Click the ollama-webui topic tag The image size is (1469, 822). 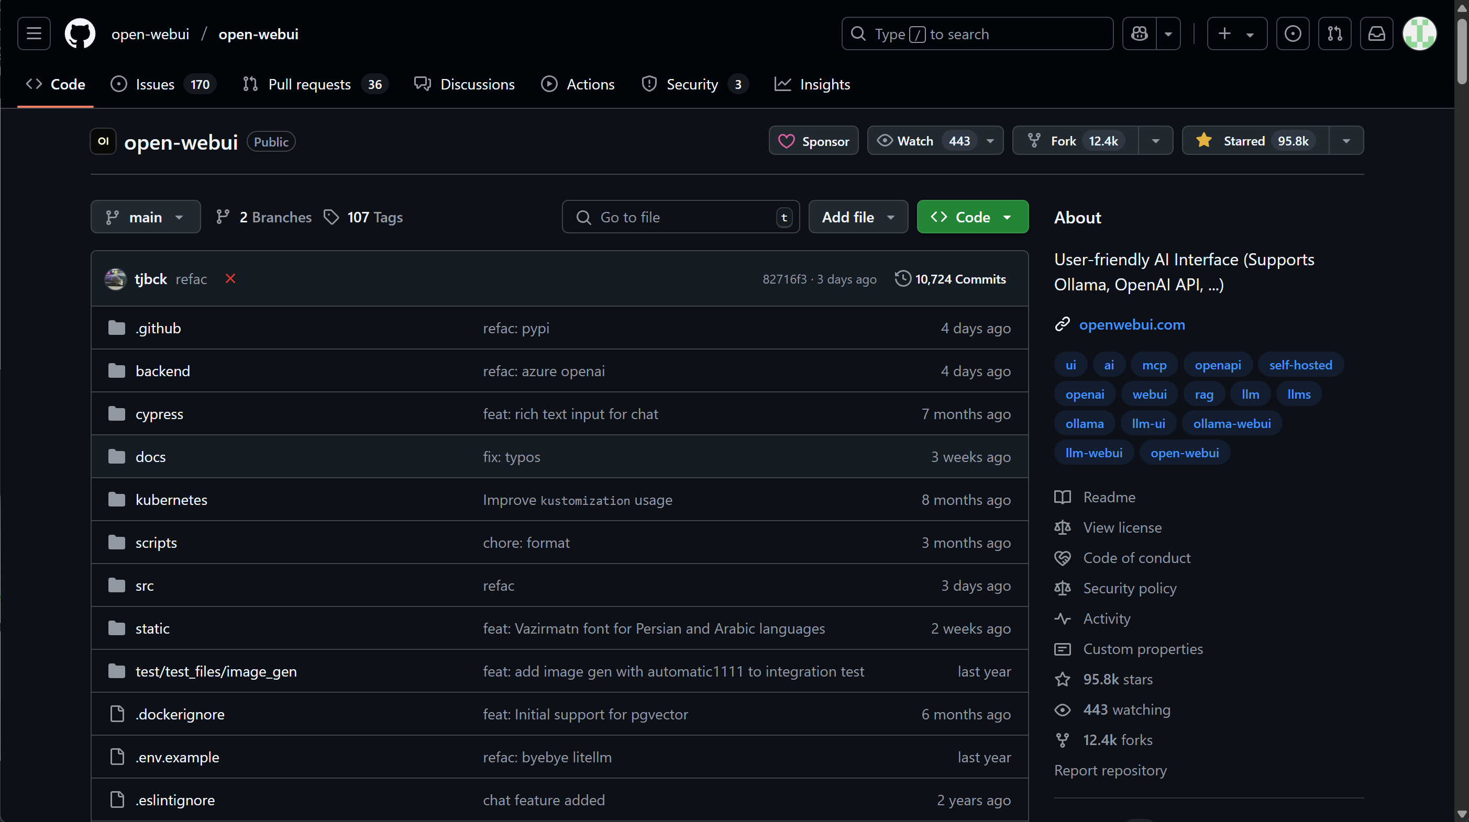[x=1232, y=423]
